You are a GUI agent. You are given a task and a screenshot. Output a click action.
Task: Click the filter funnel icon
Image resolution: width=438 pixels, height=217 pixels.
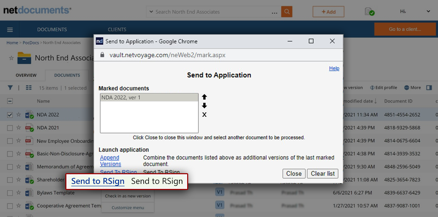[10, 88]
